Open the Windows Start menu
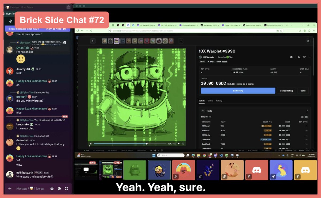 pos(154,155)
